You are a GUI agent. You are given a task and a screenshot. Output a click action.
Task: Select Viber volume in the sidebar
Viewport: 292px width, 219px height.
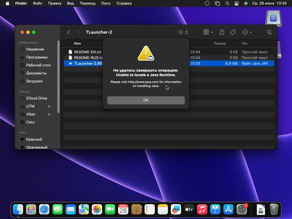pos(31,114)
